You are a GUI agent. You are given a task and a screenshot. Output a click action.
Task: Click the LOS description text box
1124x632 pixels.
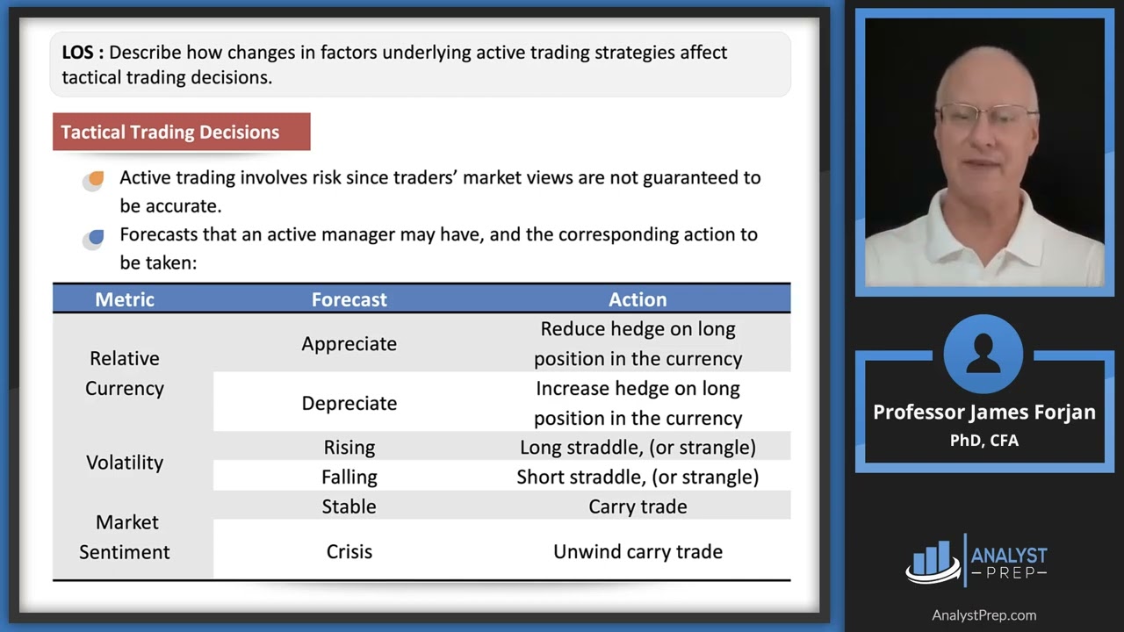point(420,64)
